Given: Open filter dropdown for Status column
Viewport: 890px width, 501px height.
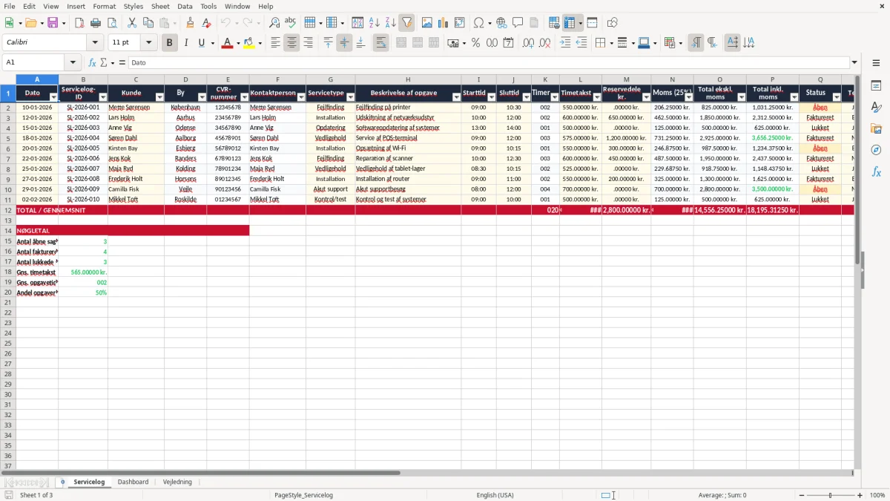Looking at the screenshot, I should point(837,97).
